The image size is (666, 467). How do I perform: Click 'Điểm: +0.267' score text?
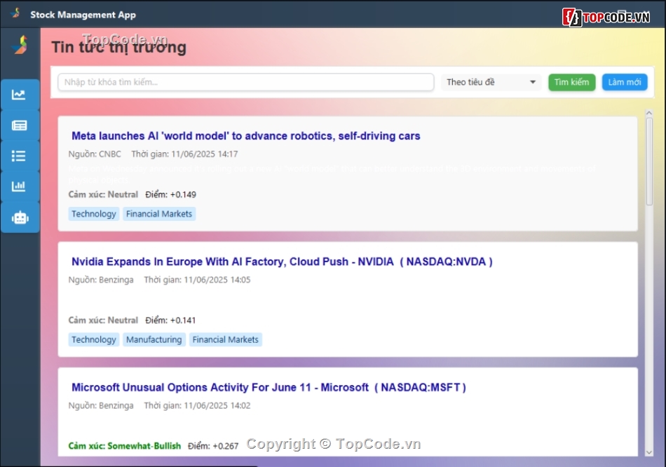click(213, 446)
